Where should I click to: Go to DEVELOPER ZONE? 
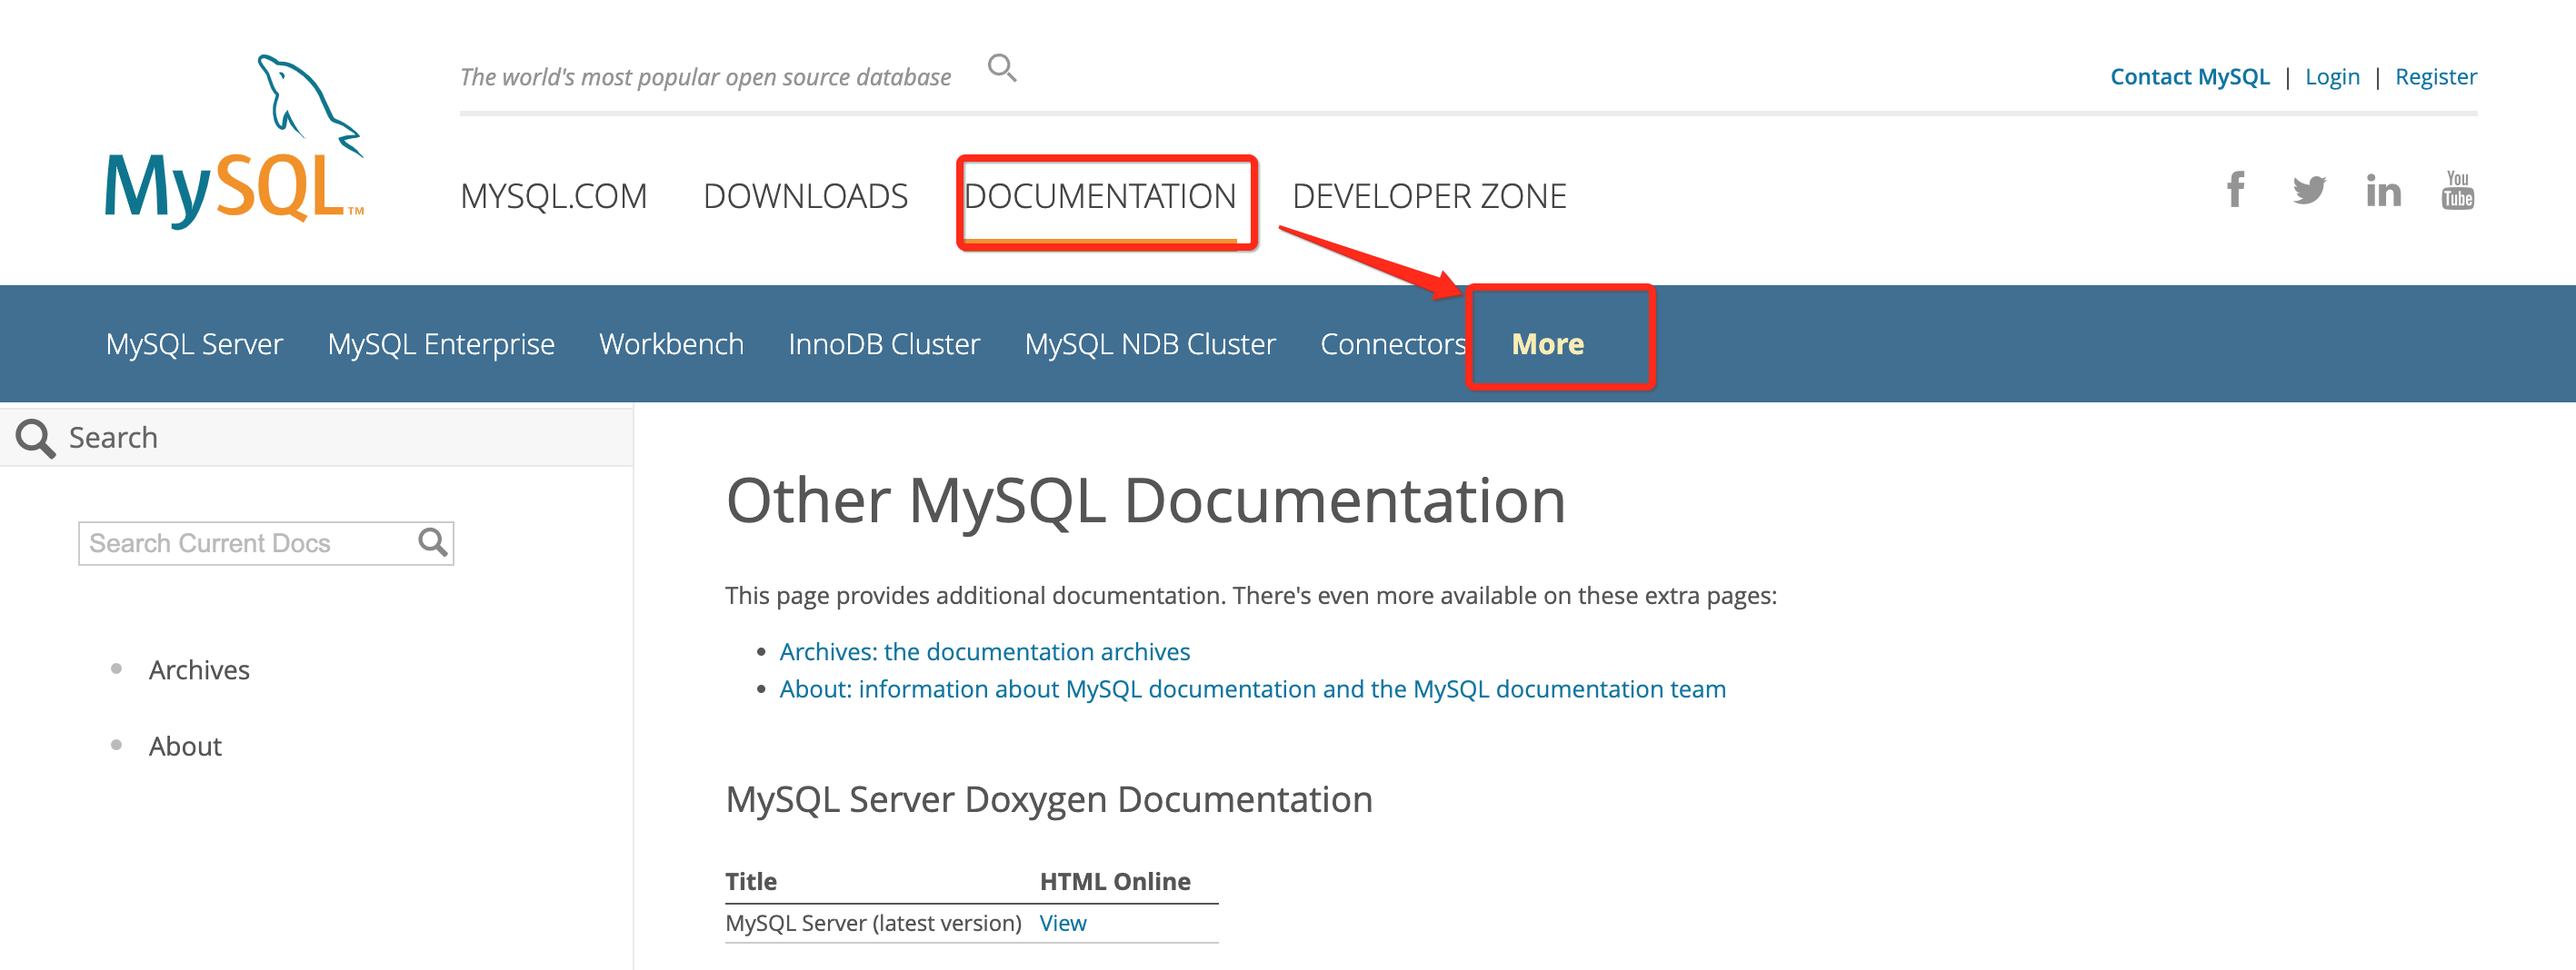1429,196
